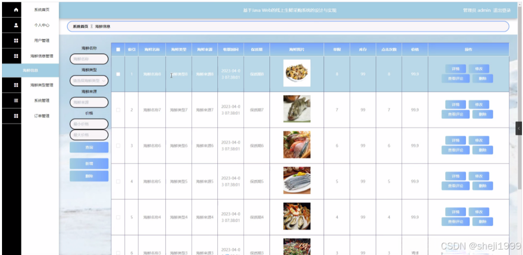
Task: Click 详情 for row 海鲜名称8
Action: pos(455,69)
